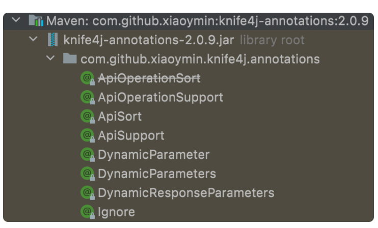Screen dimensions: 378x228
Task: Collapse the knife4j-annotations-2.0.9.jar node
Action: pyautogui.click(x=34, y=40)
